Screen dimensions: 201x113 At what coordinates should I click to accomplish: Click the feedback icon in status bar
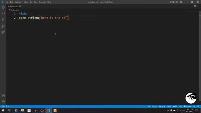pyautogui.click(x=194, y=106)
